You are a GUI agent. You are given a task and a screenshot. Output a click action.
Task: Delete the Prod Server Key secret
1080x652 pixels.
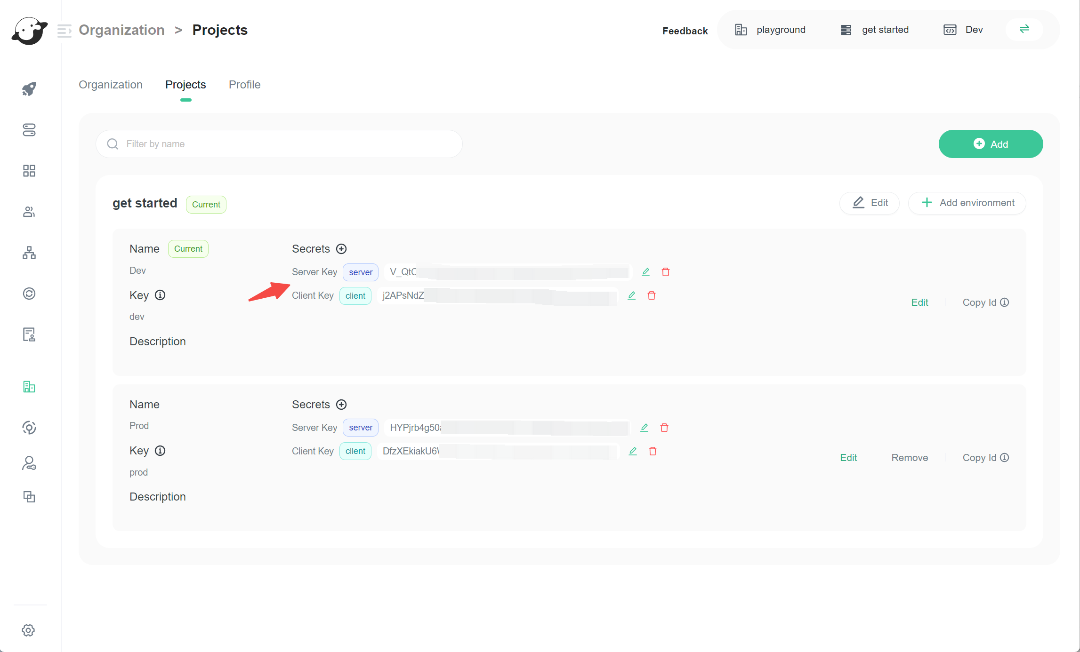[664, 428]
